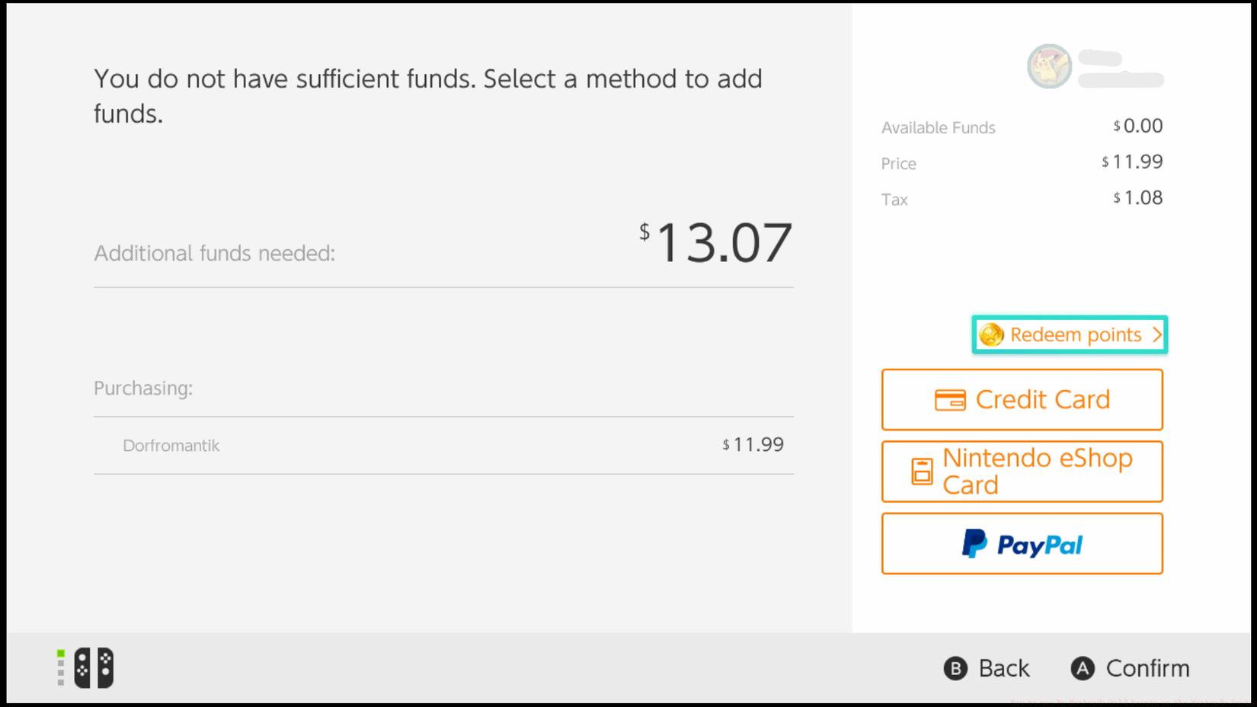The image size is (1257, 707).
Task: Click the Pikachu profile avatar
Action: tap(1048, 67)
